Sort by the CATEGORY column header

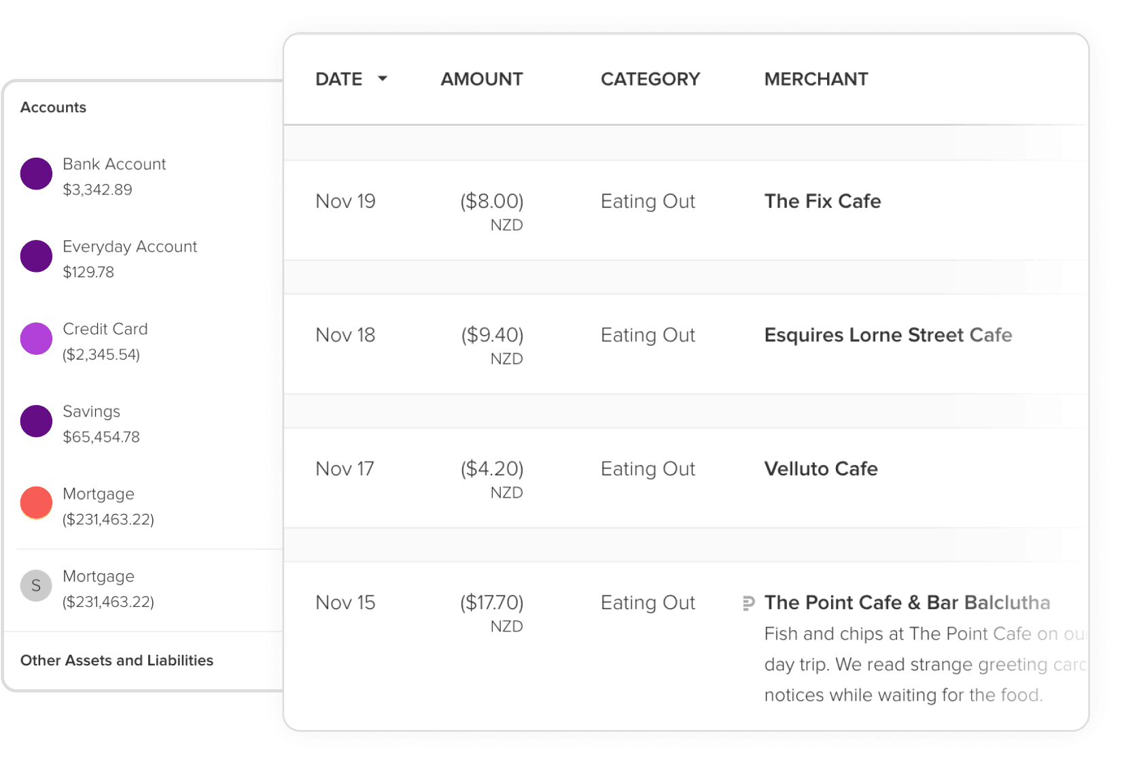[x=650, y=79]
